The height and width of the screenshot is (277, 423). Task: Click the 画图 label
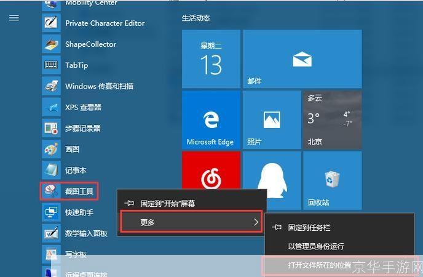coord(73,150)
